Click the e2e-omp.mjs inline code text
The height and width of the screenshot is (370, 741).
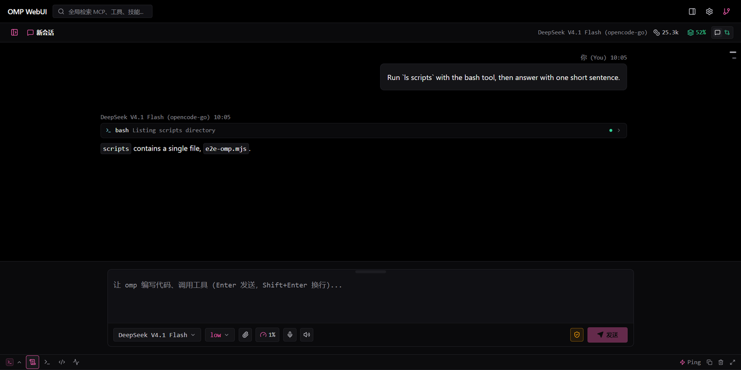coord(226,149)
